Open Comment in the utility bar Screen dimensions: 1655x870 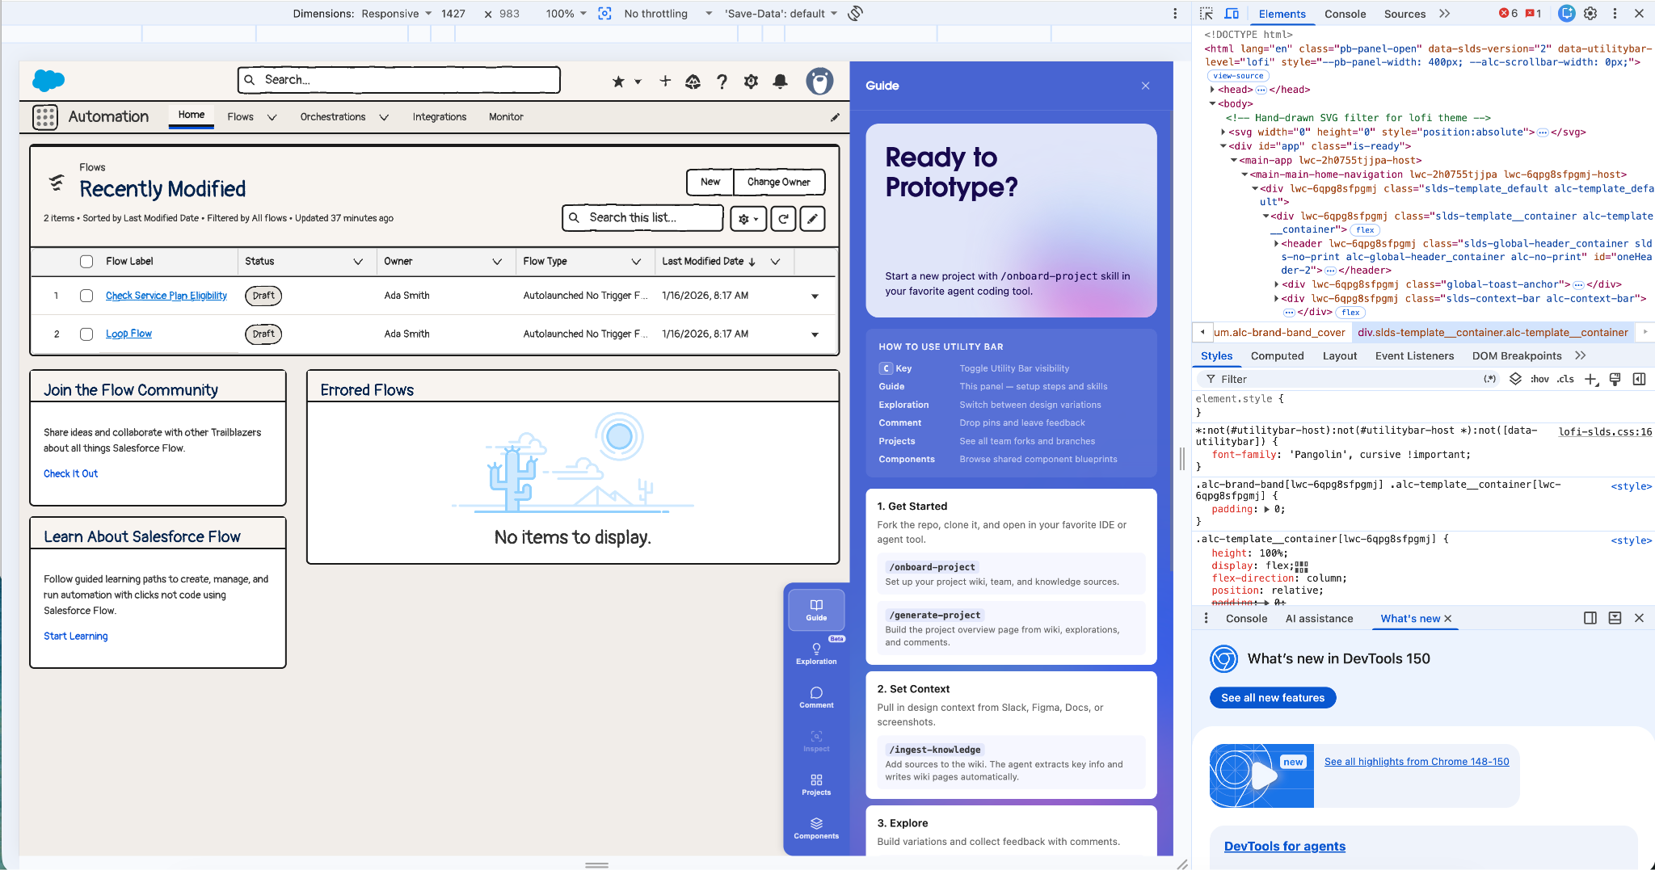tap(816, 697)
